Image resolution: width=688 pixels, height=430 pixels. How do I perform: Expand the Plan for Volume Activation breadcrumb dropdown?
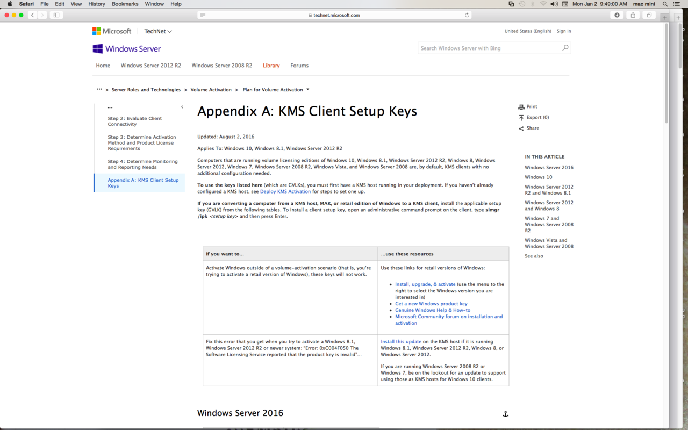click(x=307, y=90)
